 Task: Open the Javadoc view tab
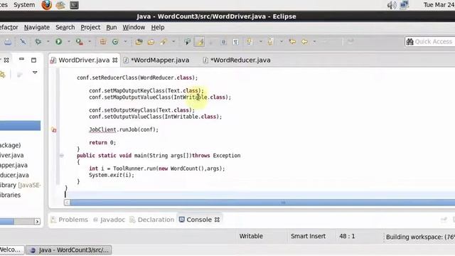(x=109, y=220)
